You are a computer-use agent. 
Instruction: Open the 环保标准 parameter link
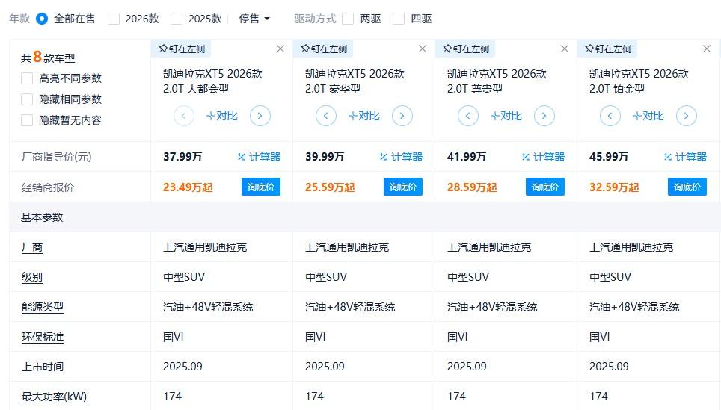43,338
